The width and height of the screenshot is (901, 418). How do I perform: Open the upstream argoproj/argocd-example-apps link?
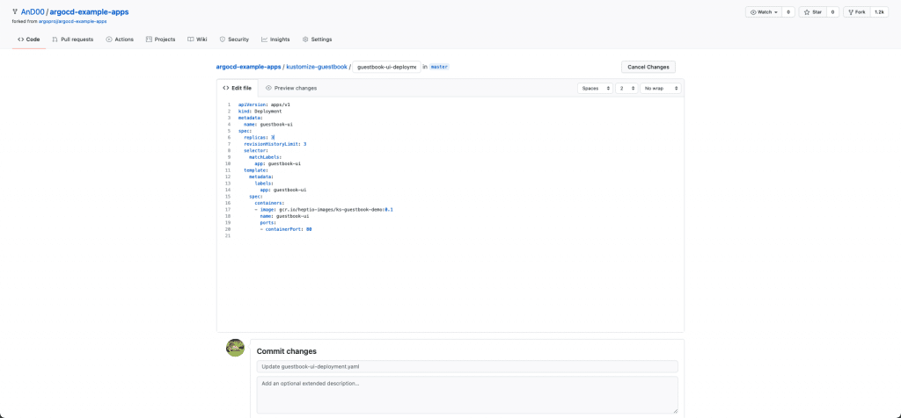click(72, 21)
